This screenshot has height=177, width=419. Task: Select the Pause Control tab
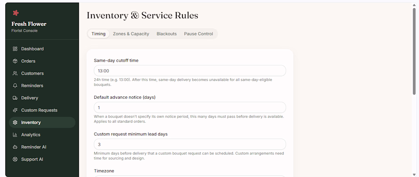coord(198,34)
